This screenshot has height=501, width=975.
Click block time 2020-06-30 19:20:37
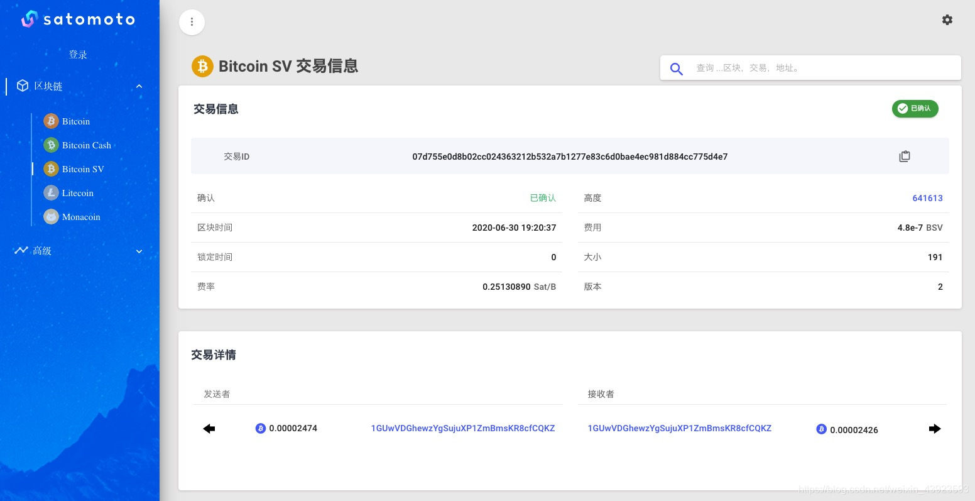click(x=514, y=228)
